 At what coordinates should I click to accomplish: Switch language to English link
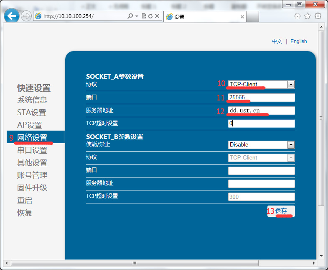pos(298,41)
